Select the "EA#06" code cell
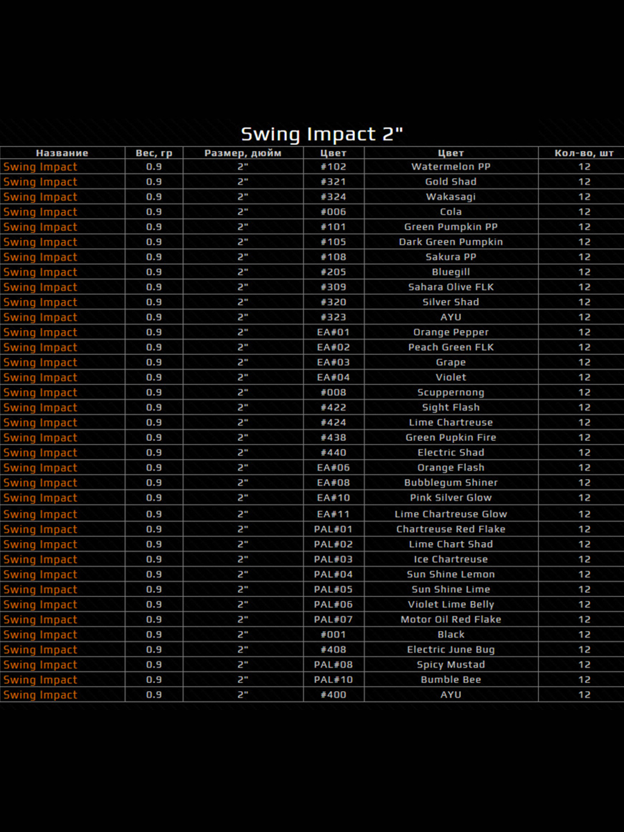 [333, 468]
